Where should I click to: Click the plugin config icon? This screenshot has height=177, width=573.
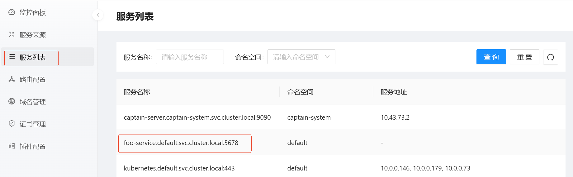12,146
